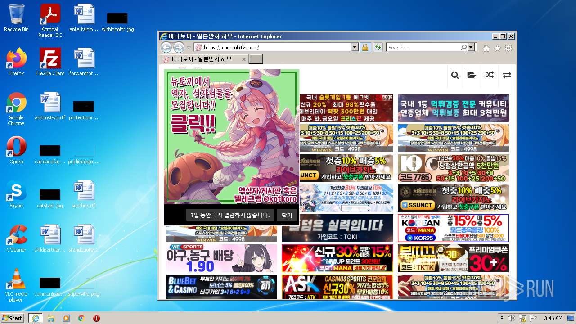Click the address bar URL field
Image resolution: width=576 pixels, height=324 pixels.
(276, 47)
